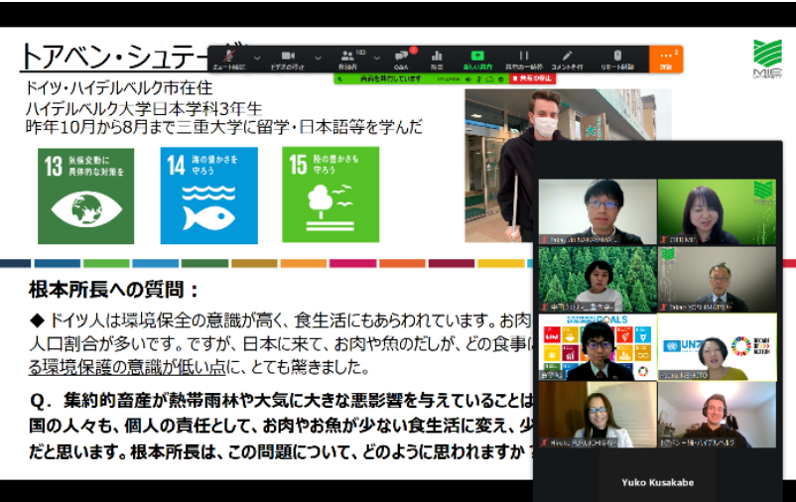Click the SDG 15 life on land icon
The width and height of the screenshot is (796, 502).
point(331,194)
